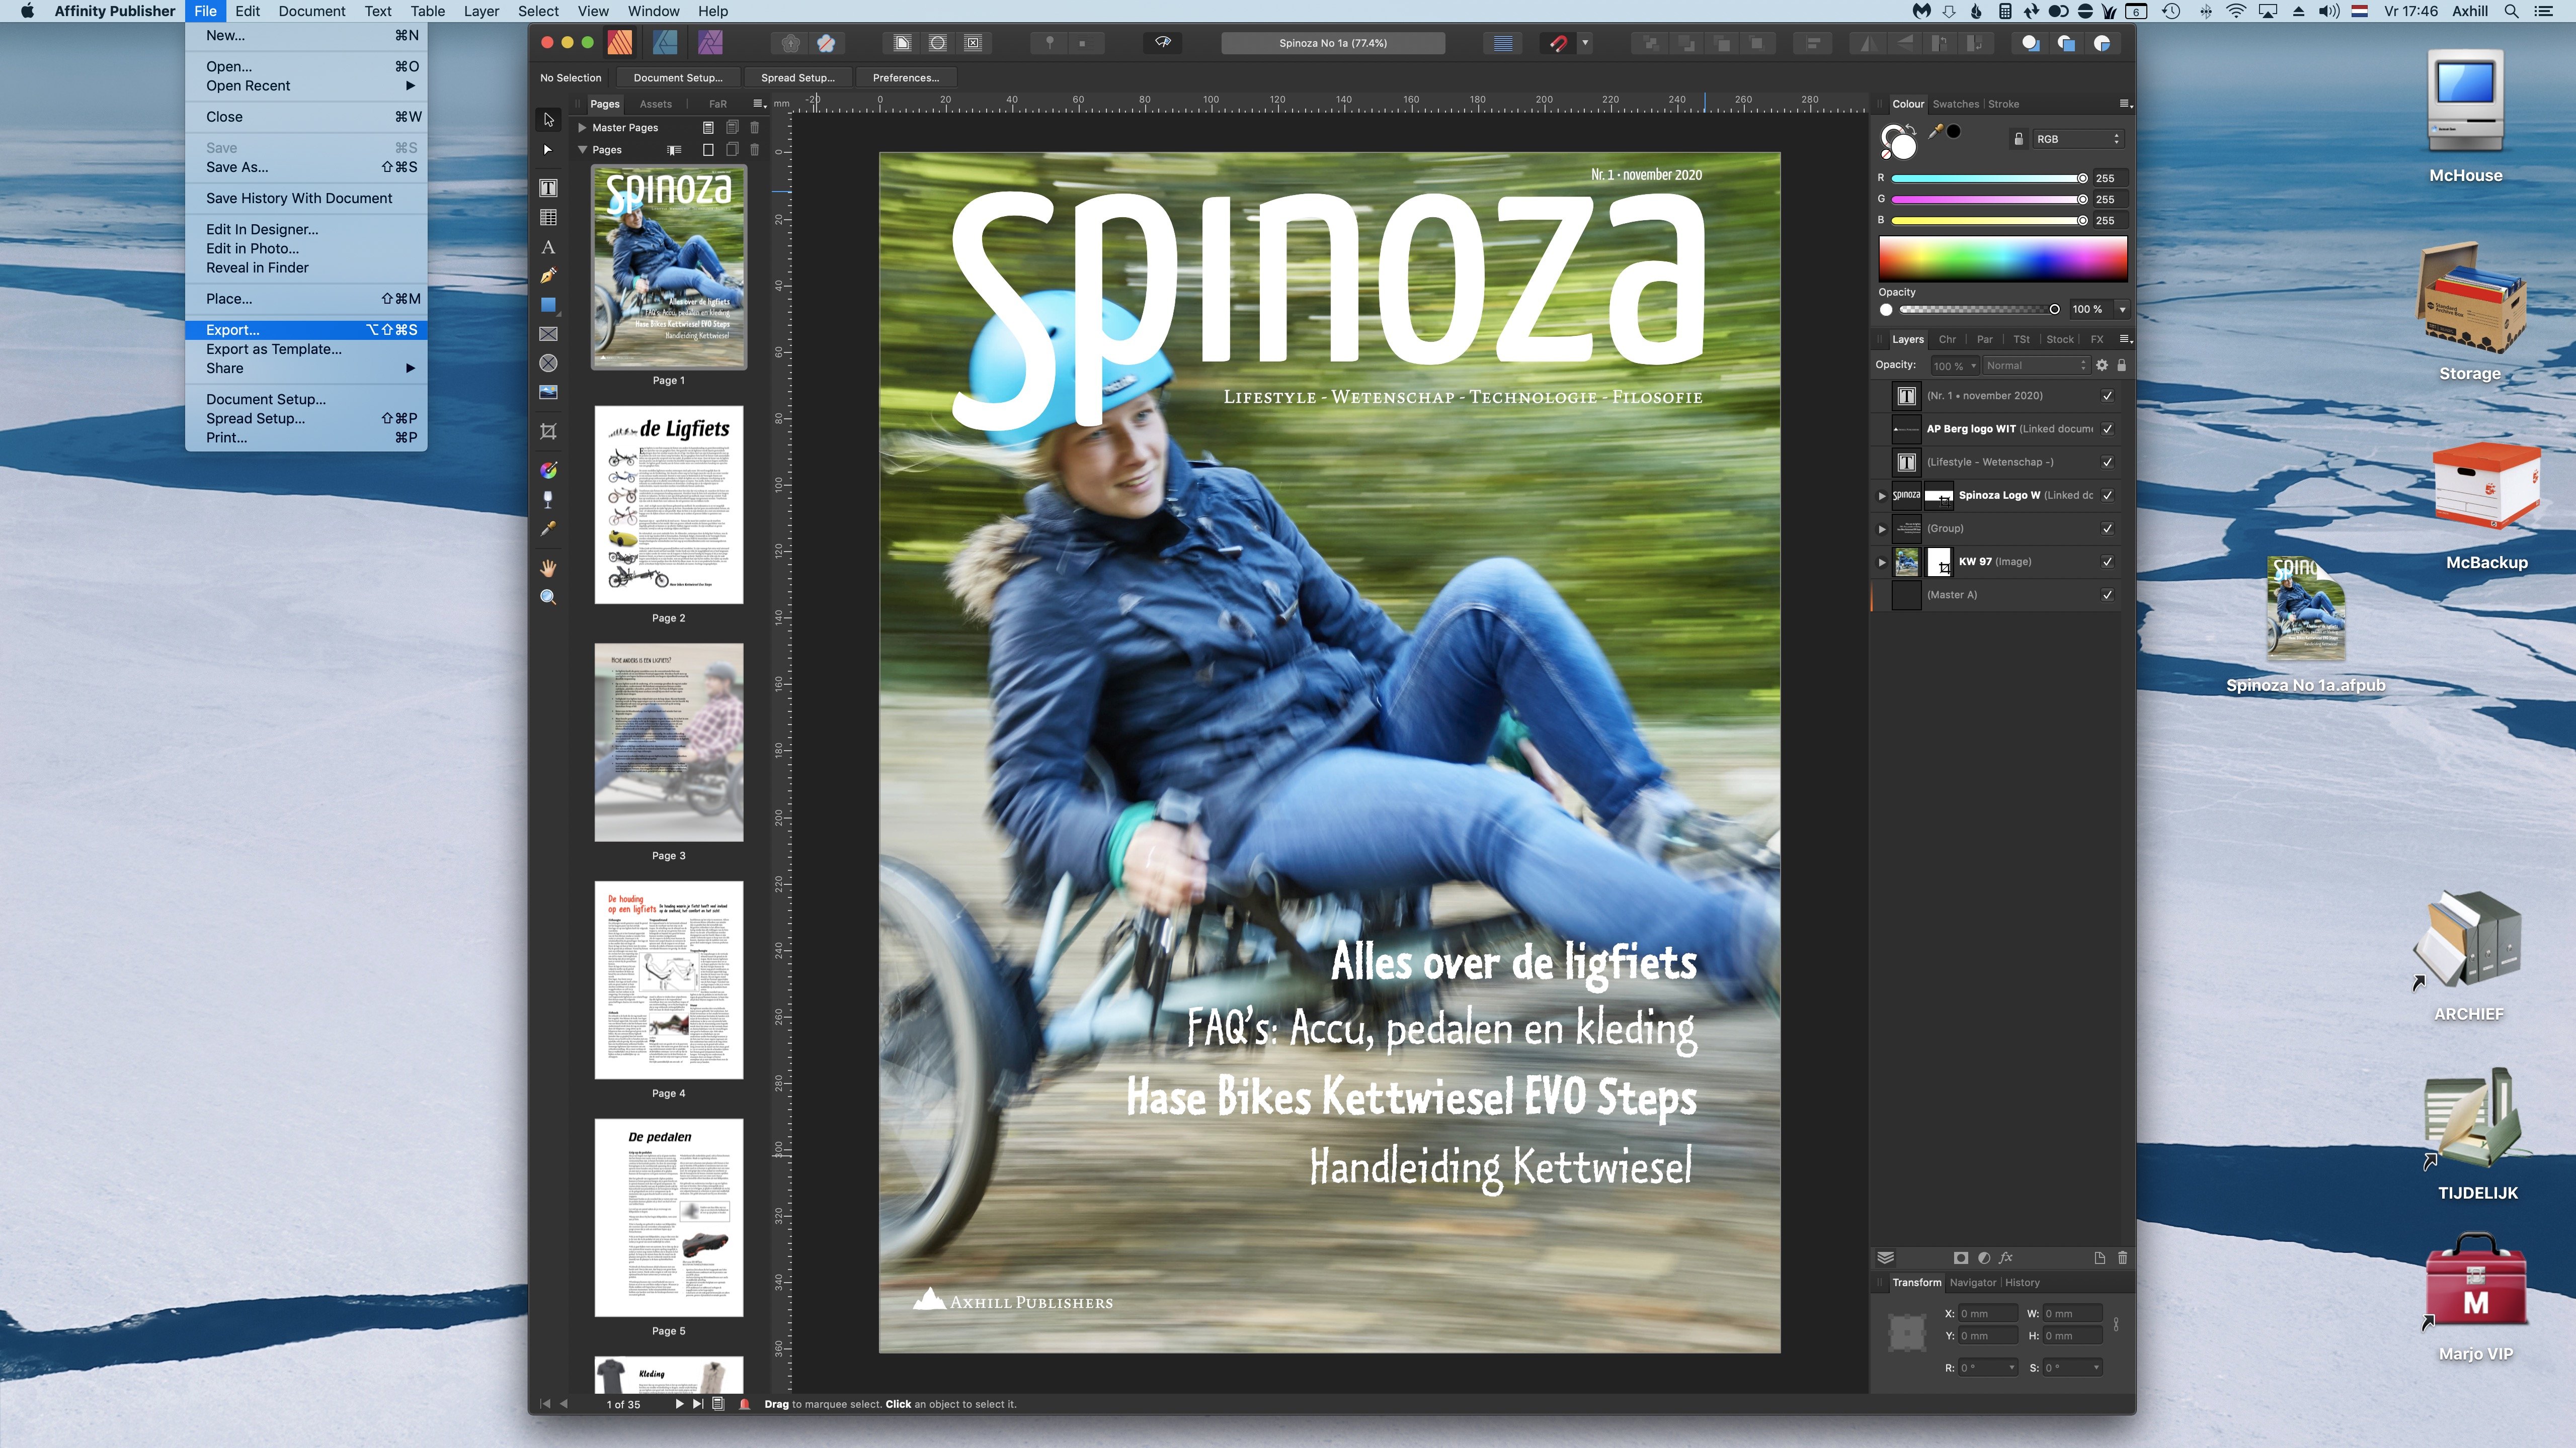Open the Open Recent submenu
Image resolution: width=2576 pixels, height=1448 pixels.
[306, 86]
